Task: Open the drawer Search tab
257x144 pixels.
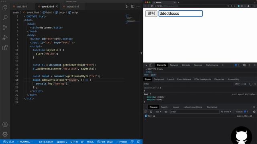Action: point(164,107)
